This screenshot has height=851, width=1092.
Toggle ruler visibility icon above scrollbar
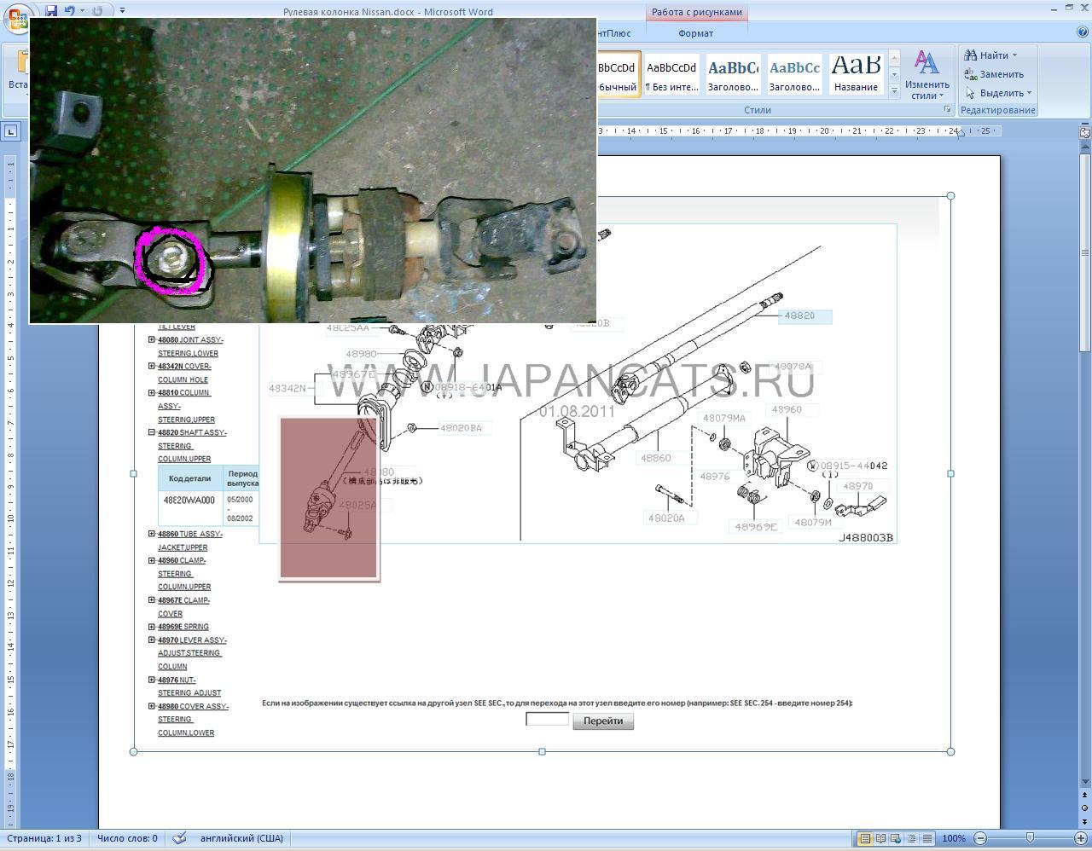[x=1085, y=132]
